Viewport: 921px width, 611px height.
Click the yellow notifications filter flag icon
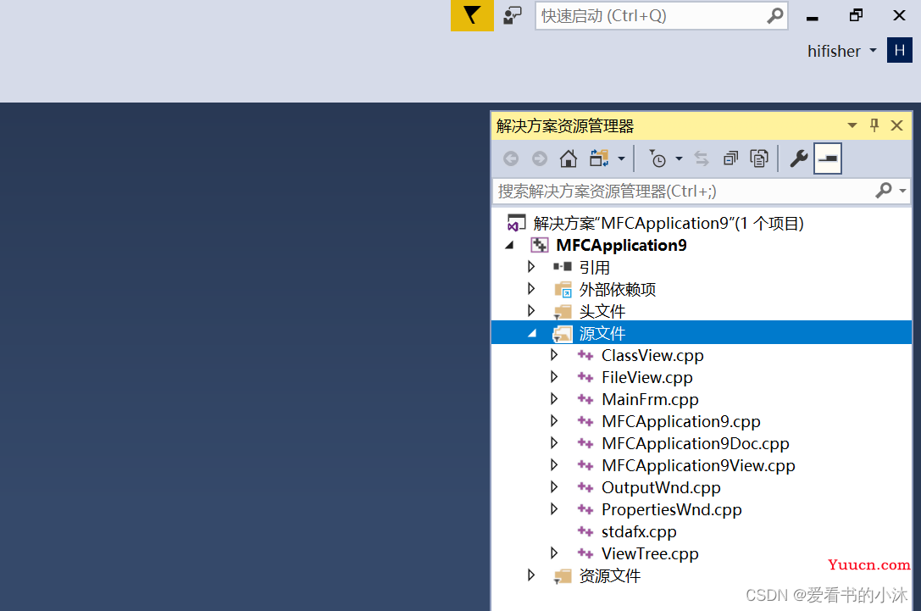point(472,15)
